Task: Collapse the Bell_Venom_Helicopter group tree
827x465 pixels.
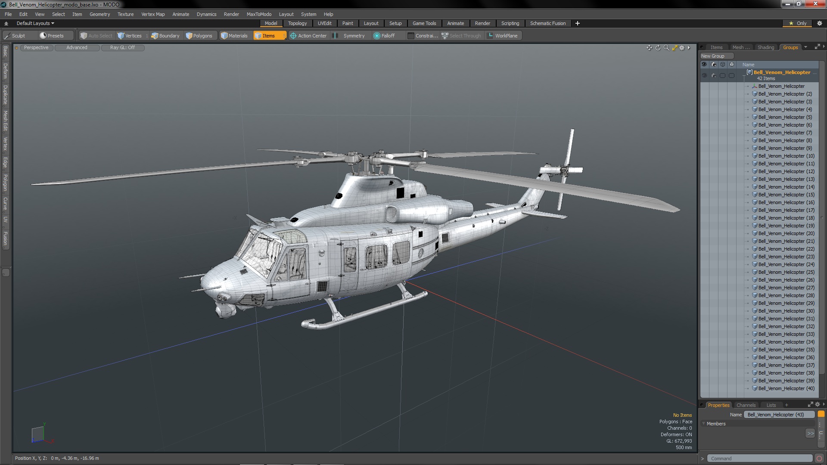Action: (x=744, y=75)
